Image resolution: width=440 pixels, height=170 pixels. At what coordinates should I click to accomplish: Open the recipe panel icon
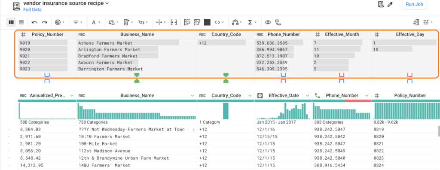pos(381,4)
